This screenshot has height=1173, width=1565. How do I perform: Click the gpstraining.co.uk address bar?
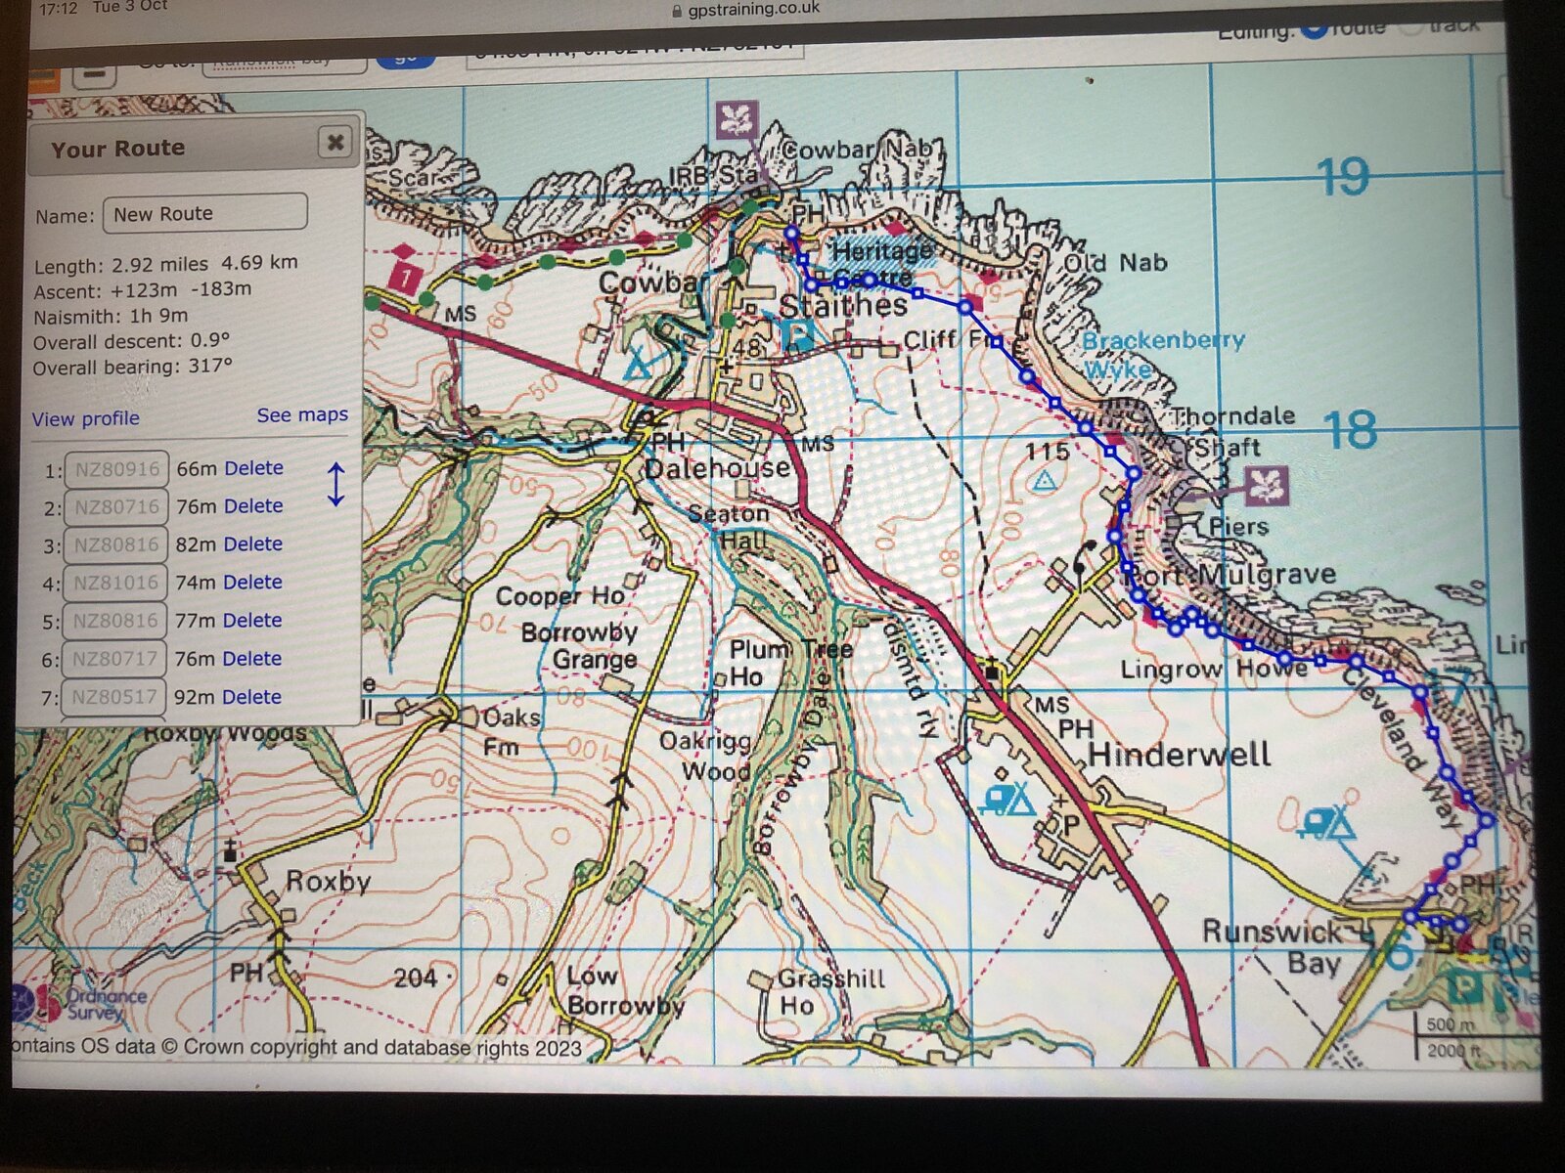745,10
